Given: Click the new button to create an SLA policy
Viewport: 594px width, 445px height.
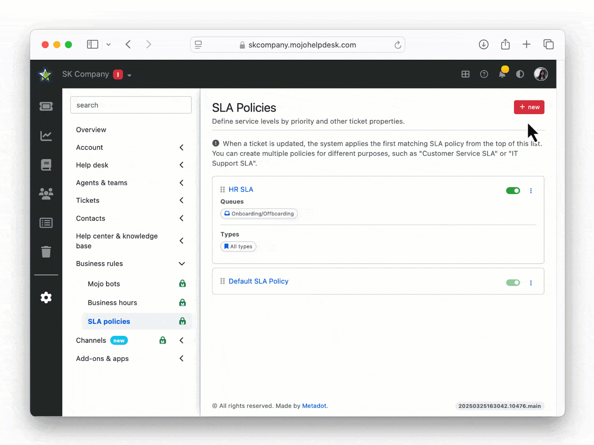Looking at the screenshot, I should (x=529, y=107).
